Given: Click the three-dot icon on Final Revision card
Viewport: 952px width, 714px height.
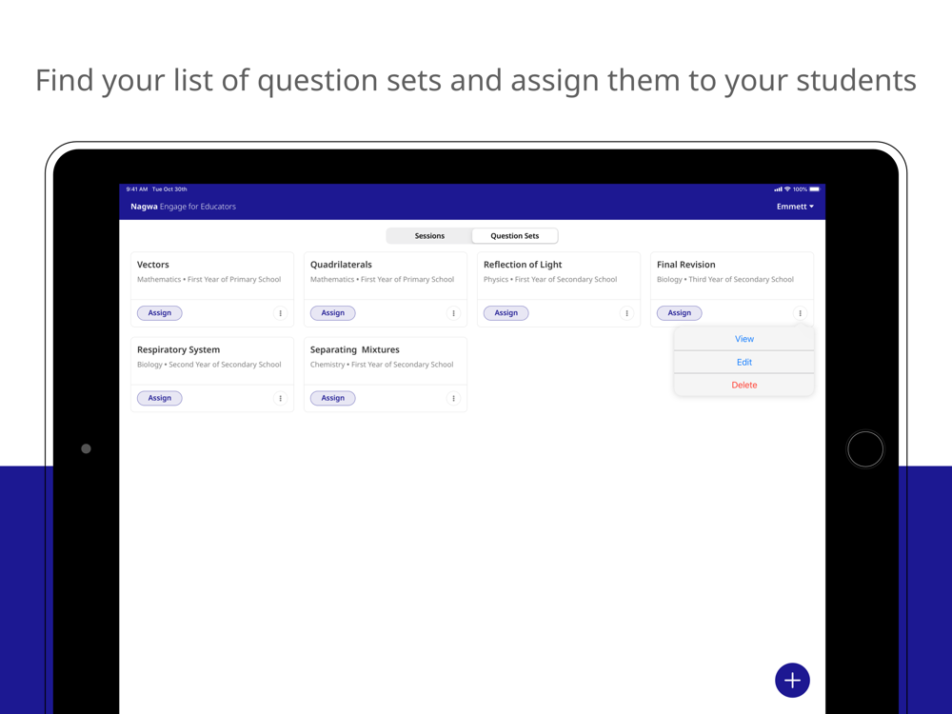Looking at the screenshot, I should pos(800,313).
